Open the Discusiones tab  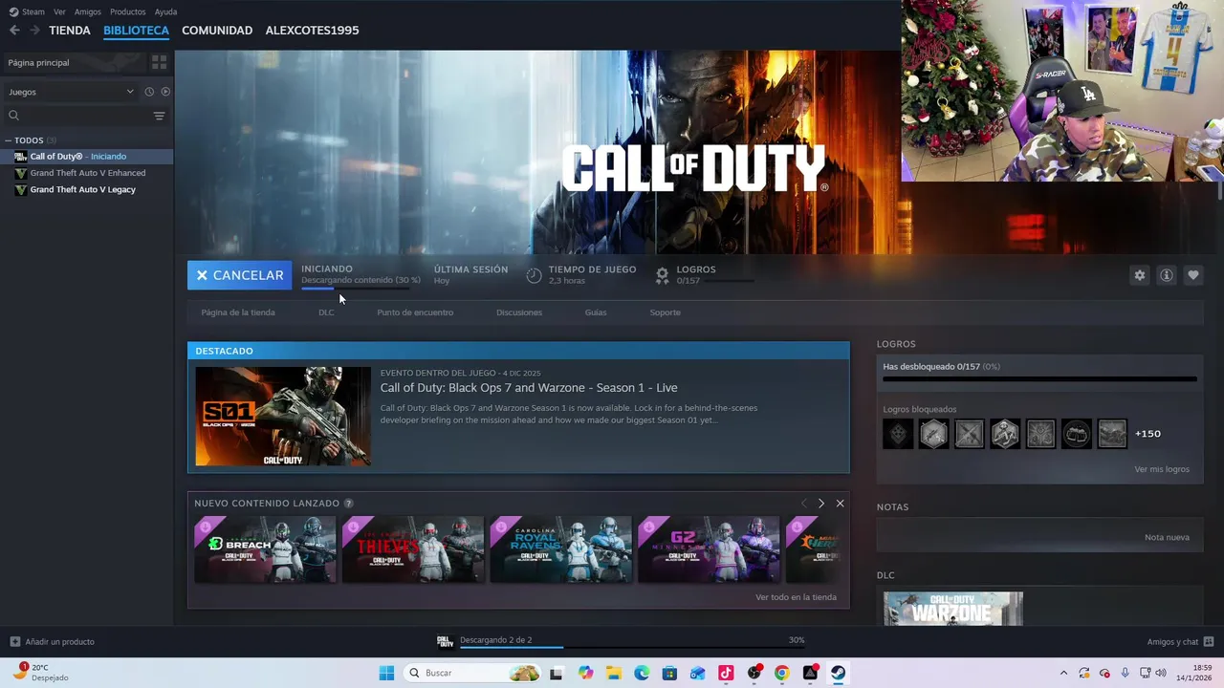click(519, 312)
